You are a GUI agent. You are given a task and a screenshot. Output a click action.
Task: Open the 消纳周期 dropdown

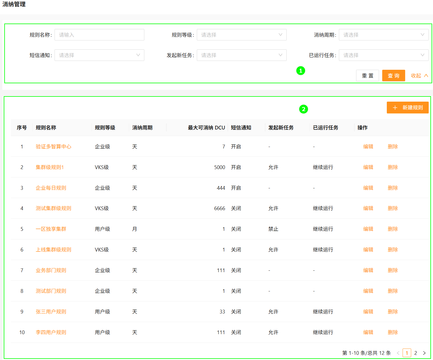[x=383, y=35]
